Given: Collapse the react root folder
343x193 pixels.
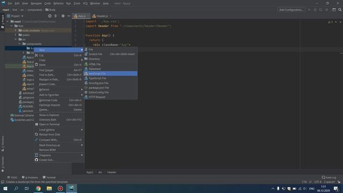Looking at the screenshot, I should tap(8, 21).
